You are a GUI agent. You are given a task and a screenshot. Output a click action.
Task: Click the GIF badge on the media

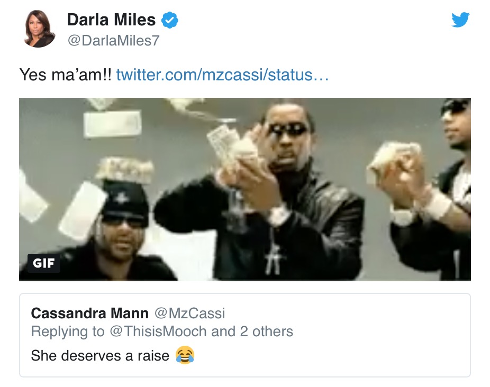[x=44, y=263]
